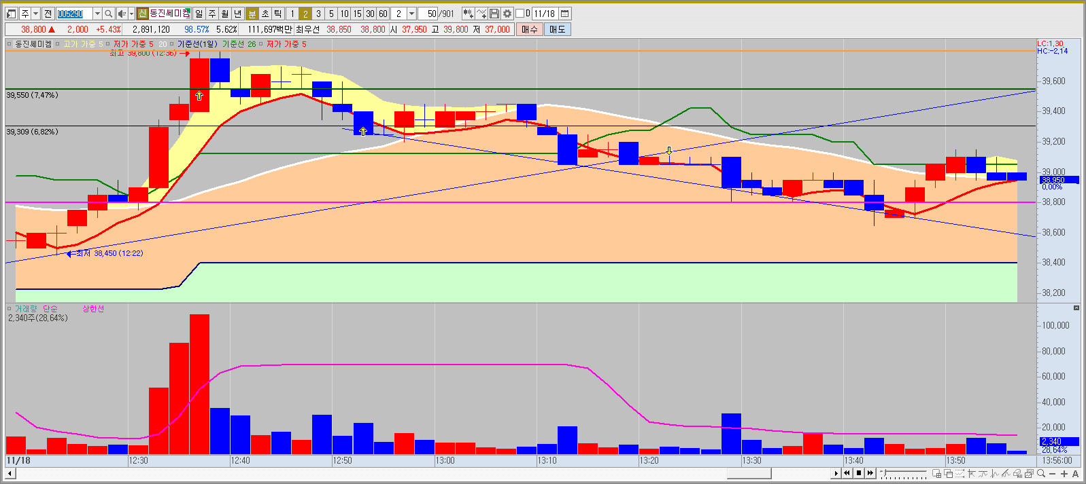Click the speaker sound icon

(122, 14)
